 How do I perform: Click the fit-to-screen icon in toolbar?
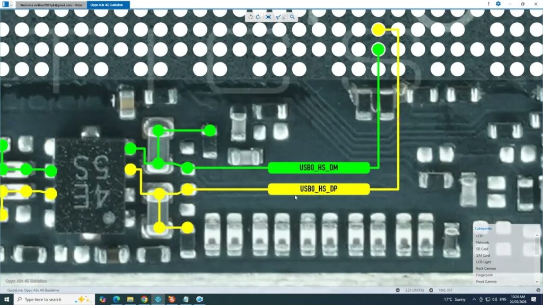click(268, 17)
